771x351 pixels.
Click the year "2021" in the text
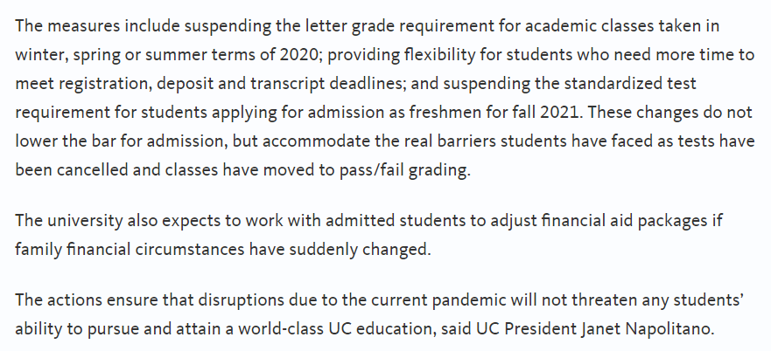[559, 113]
